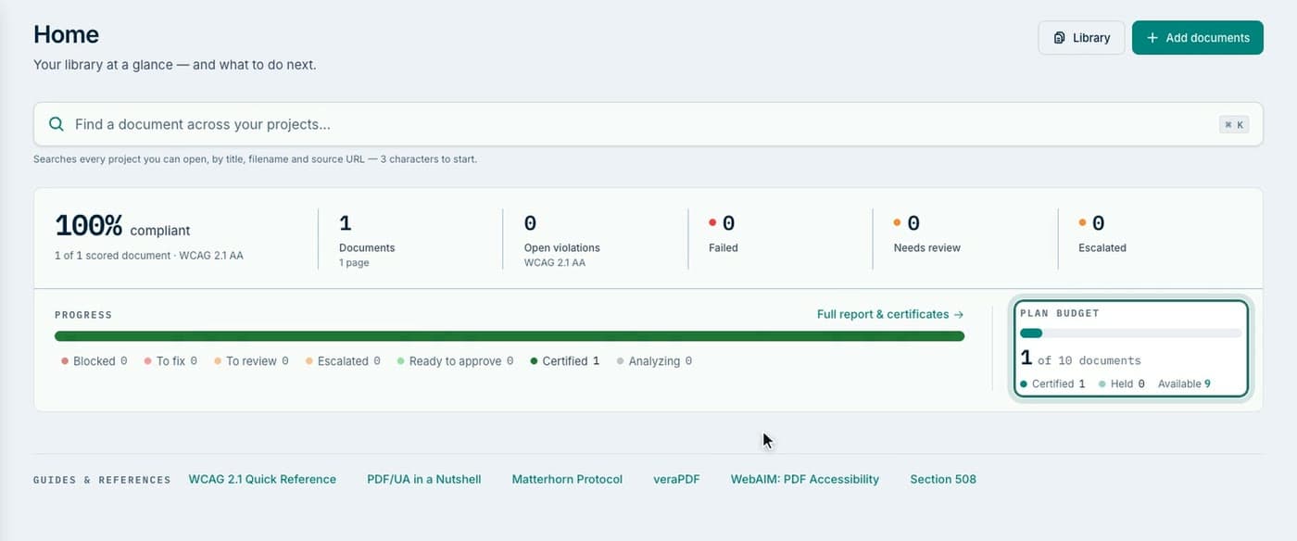
Task: Click the Escalated stat in top row
Action: pos(1102,233)
